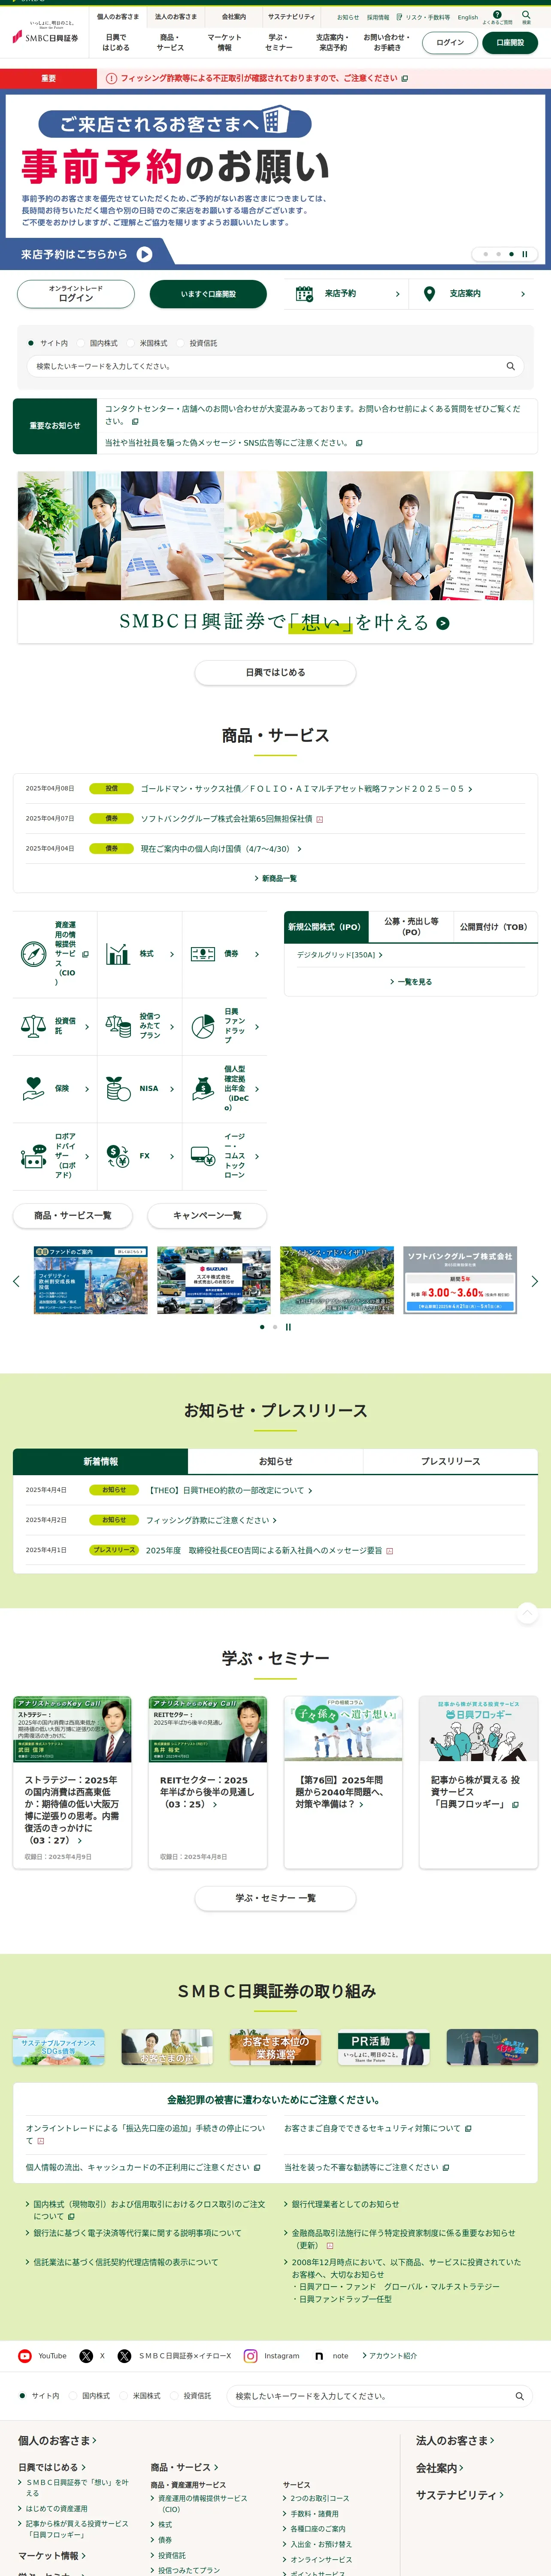This screenshot has width=551, height=2576.
Task: Select the 新規公開株式(IPO) tab
Action: coord(326,926)
